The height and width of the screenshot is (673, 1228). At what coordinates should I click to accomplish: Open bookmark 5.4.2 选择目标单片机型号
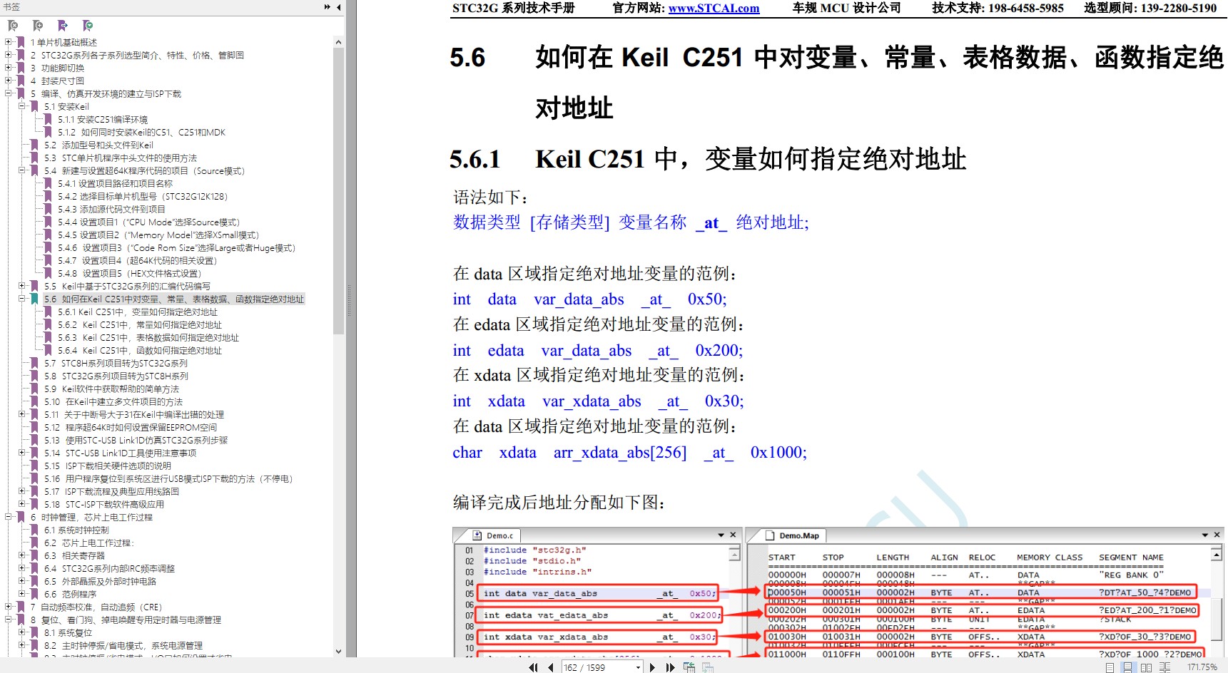[143, 197]
